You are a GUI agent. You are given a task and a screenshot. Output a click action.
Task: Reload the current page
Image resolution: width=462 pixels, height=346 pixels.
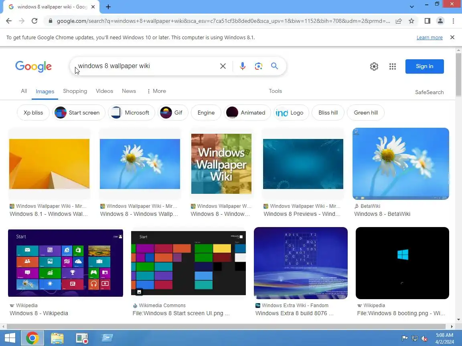pyautogui.click(x=34, y=21)
